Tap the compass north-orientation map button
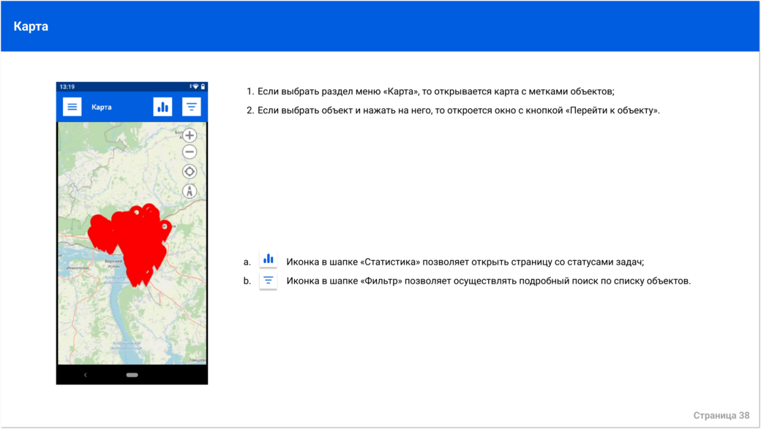 [x=190, y=191]
